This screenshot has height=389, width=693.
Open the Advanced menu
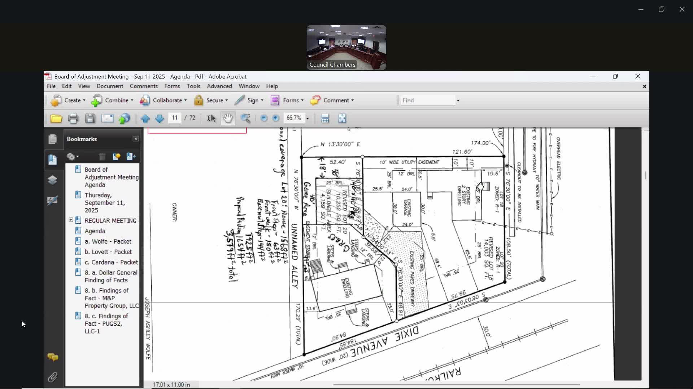219,86
